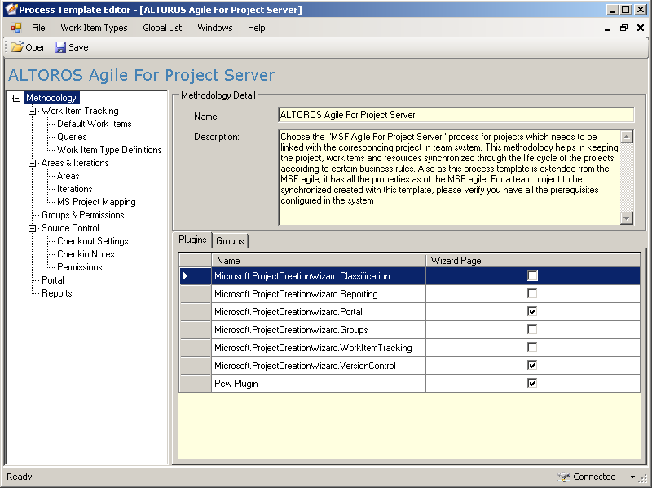Screen dimensions: 652x488
Task: Select Permissions under Source Control
Action: click(x=80, y=267)
